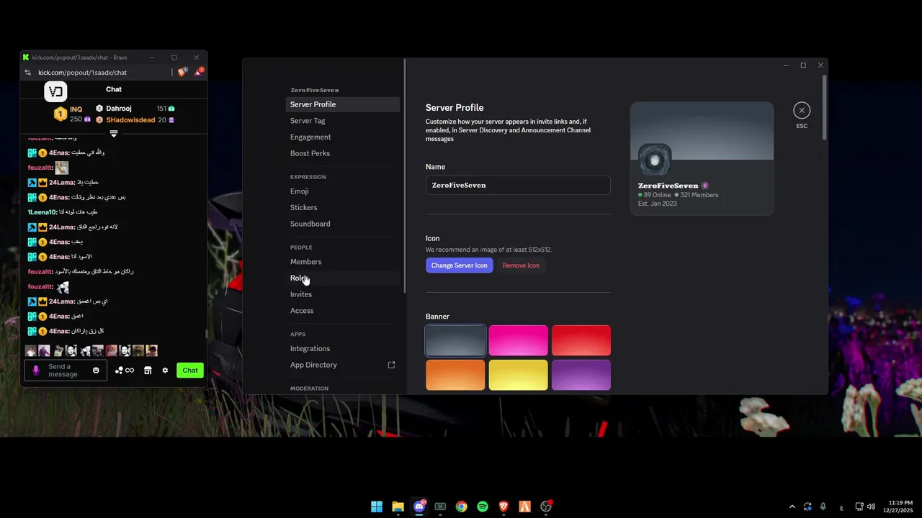
Task: Open the Soundboard settings page
Action: [x=343, y=224]
